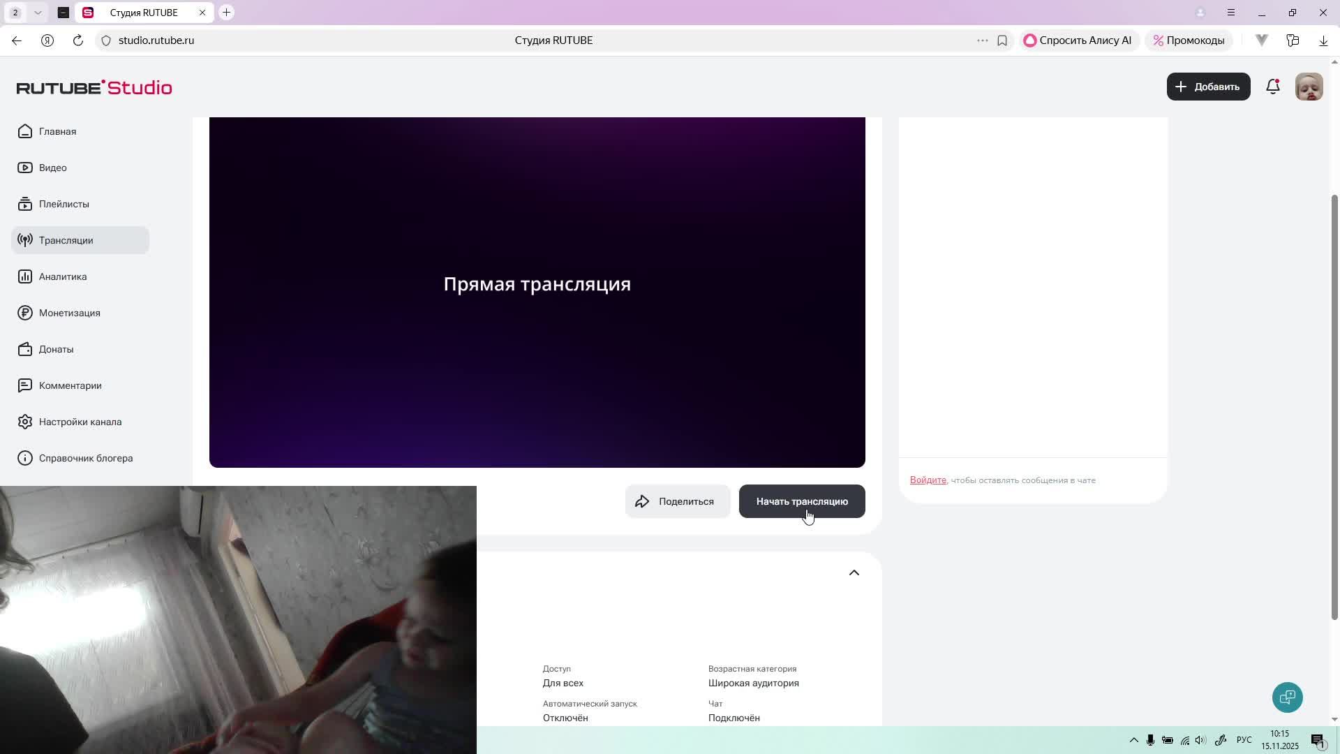Share the stream with Поделиться

click(x=676, y=501)
